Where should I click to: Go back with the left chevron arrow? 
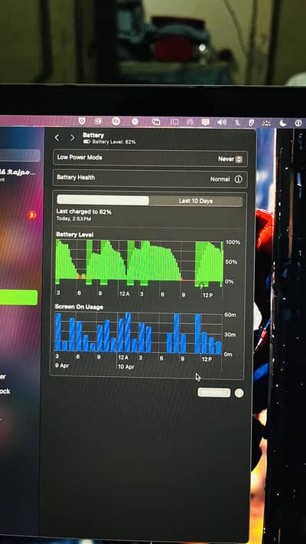[57, 138]
